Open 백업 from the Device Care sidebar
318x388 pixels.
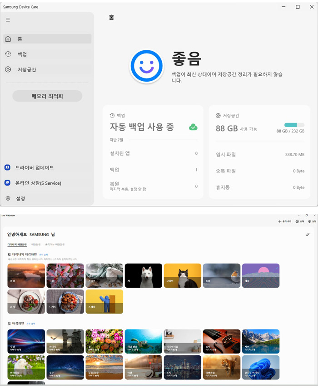[47, 54]
